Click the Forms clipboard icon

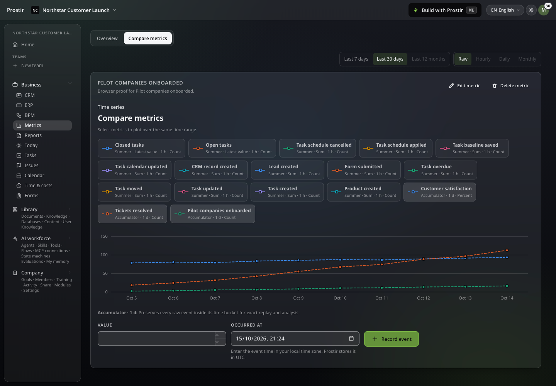click(x=19, y=196)
